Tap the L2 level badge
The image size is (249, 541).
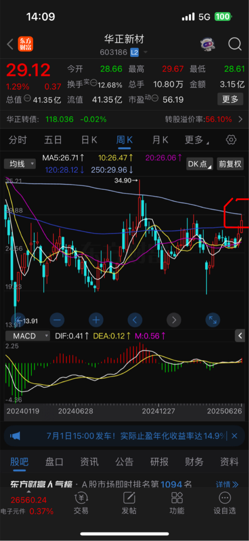pos(135,52)
